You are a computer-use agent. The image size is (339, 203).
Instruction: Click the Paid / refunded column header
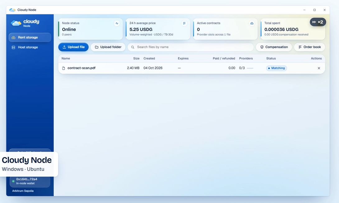pos(224,58)
